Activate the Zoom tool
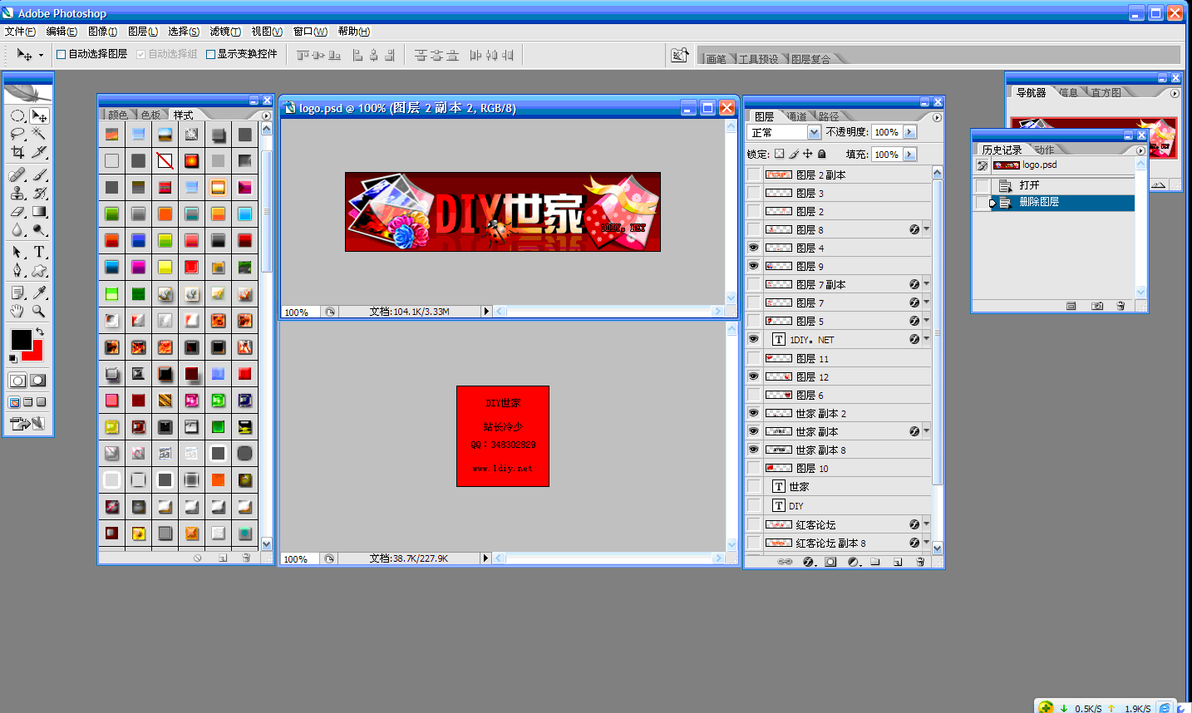 point(39,311)
